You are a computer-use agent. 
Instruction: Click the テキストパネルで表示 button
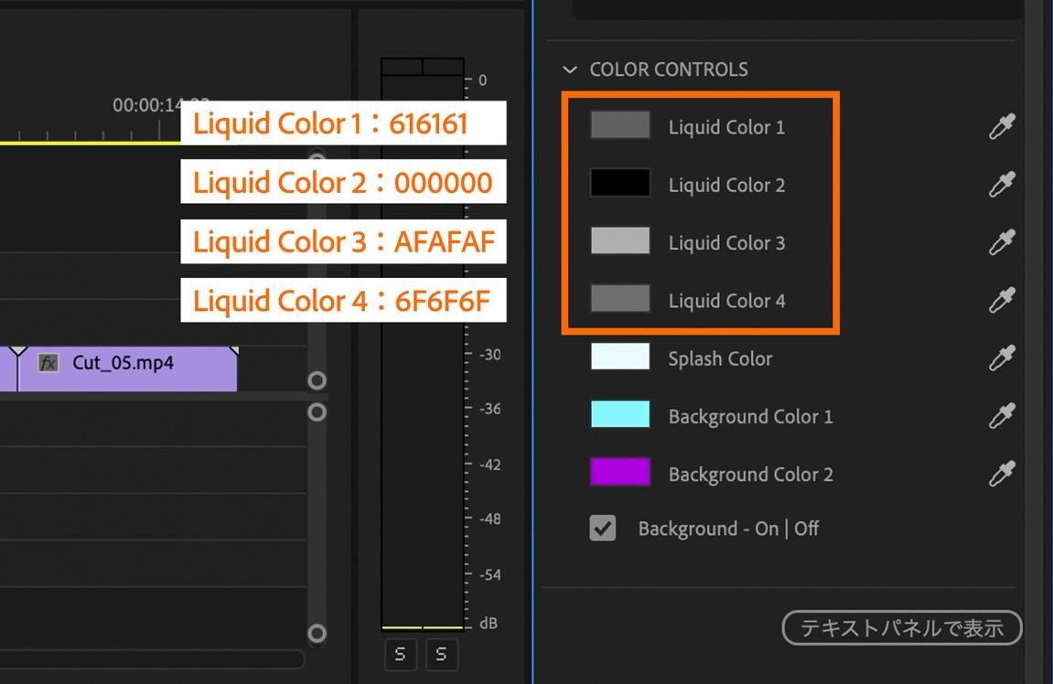pyautogui.click(x=901, y=627)
